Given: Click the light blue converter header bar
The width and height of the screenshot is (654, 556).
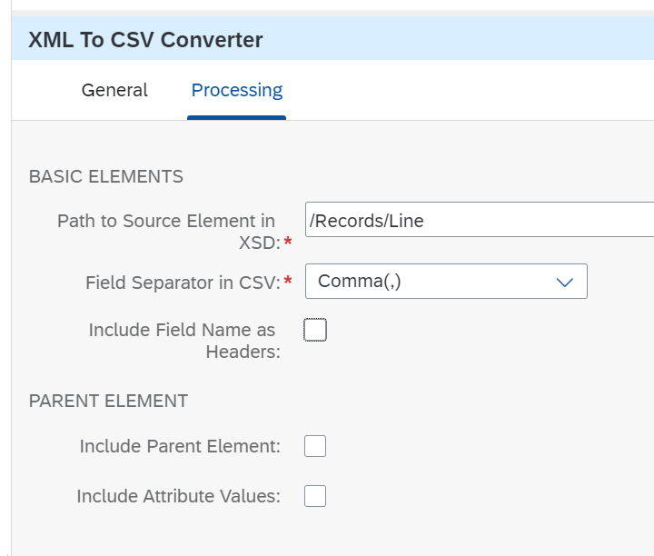Looking at the screenshot, I should pos(332,38).
